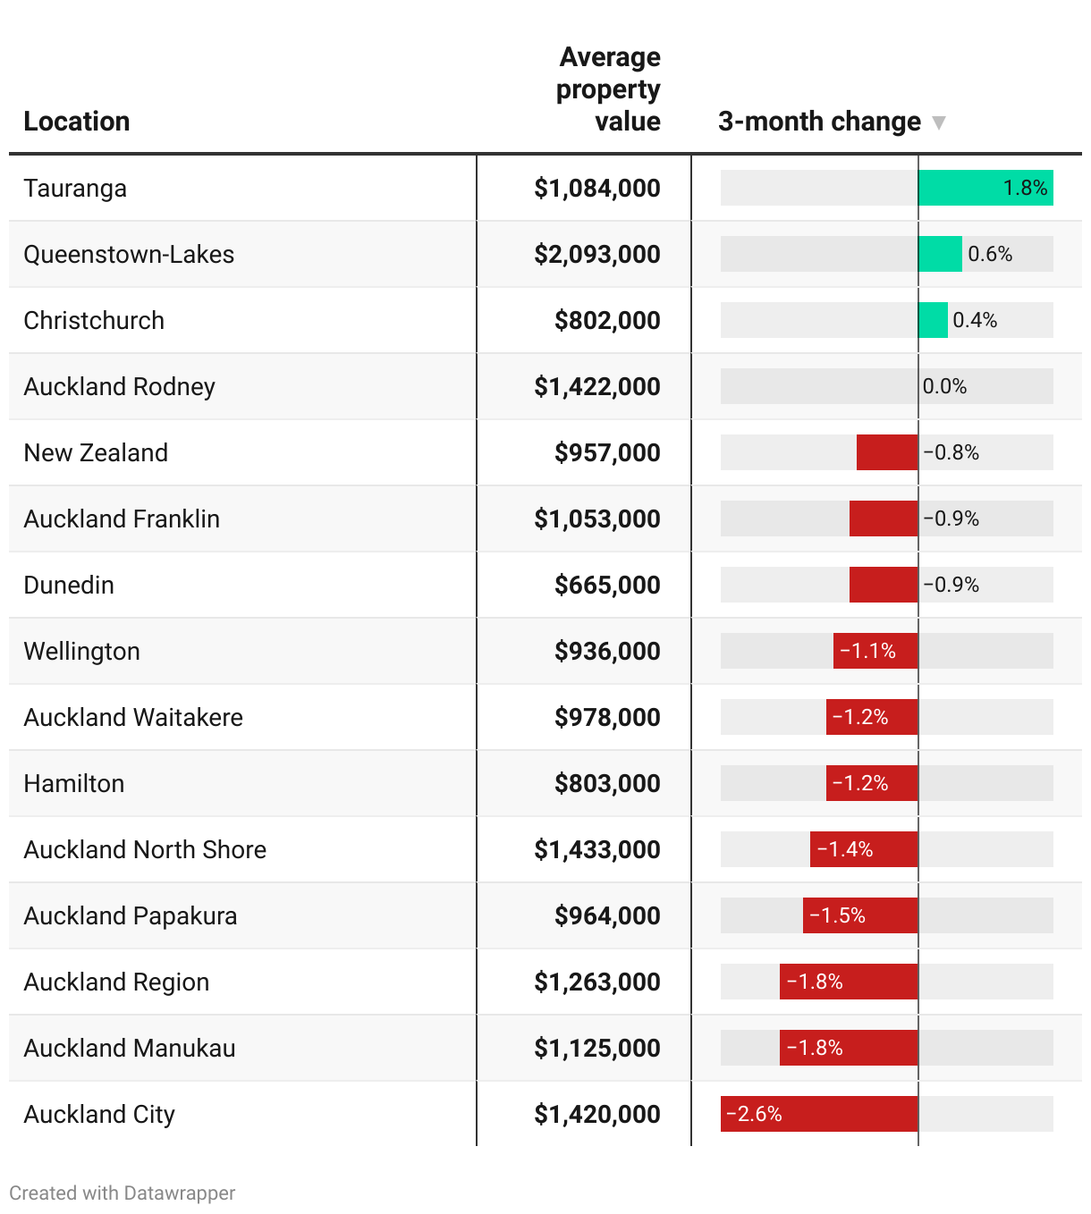Select the green Tauranga 1.8% bar
The image size is (1091, 1214).
tap(985, 188)
